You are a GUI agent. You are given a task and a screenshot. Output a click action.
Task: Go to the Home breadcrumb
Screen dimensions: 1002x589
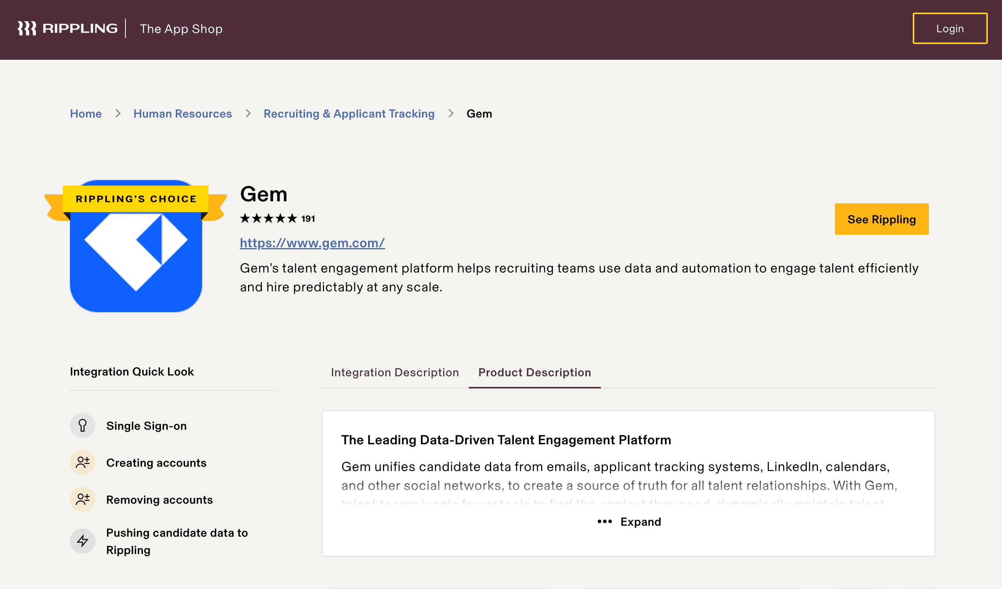point(86,114)
